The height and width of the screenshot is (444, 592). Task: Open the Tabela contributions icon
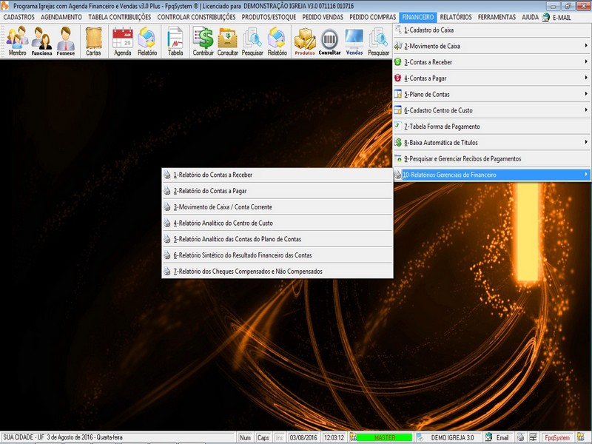175,41
